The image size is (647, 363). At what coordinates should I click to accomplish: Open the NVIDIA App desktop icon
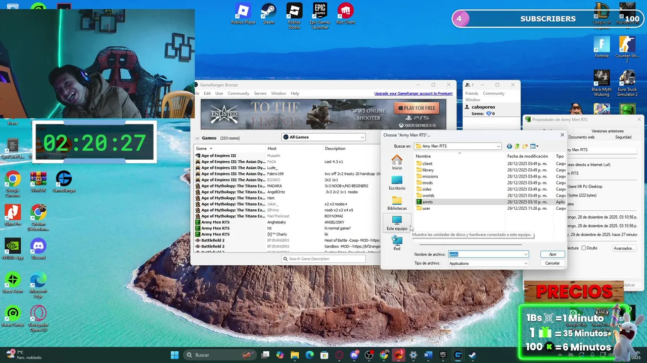coord(13,249)
